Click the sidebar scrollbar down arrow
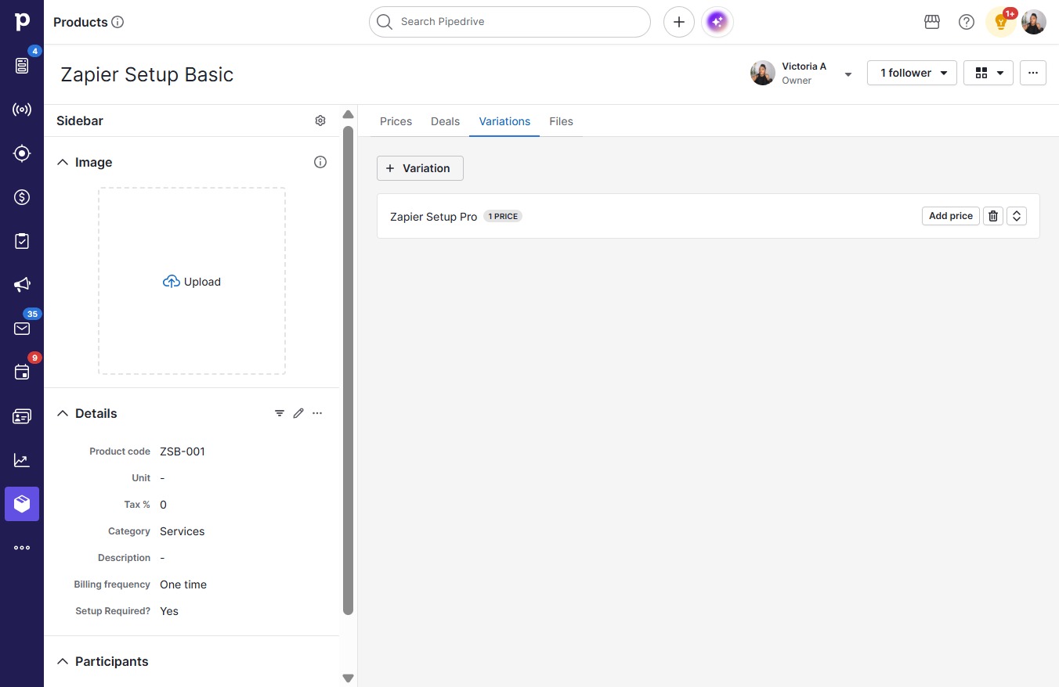 pyautogui.click(x=349, y=678)
